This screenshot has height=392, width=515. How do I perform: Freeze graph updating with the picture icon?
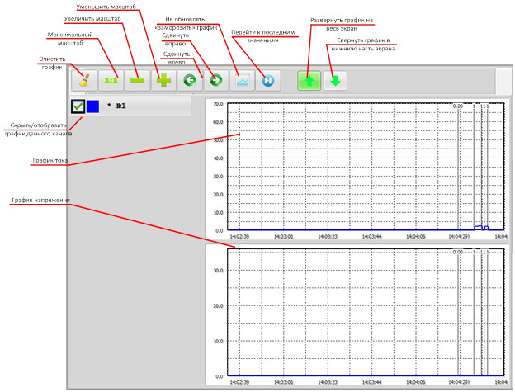[x=243, y=80]
